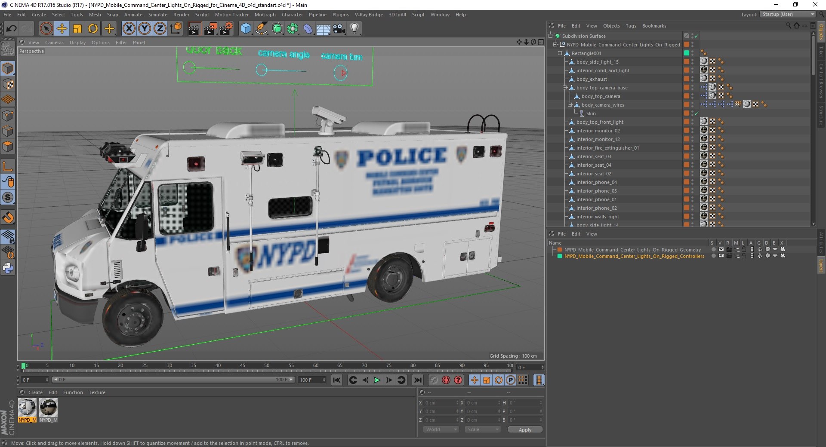Open Scale mode dropdown
This screenshot has height=447, width=826.
483,429
